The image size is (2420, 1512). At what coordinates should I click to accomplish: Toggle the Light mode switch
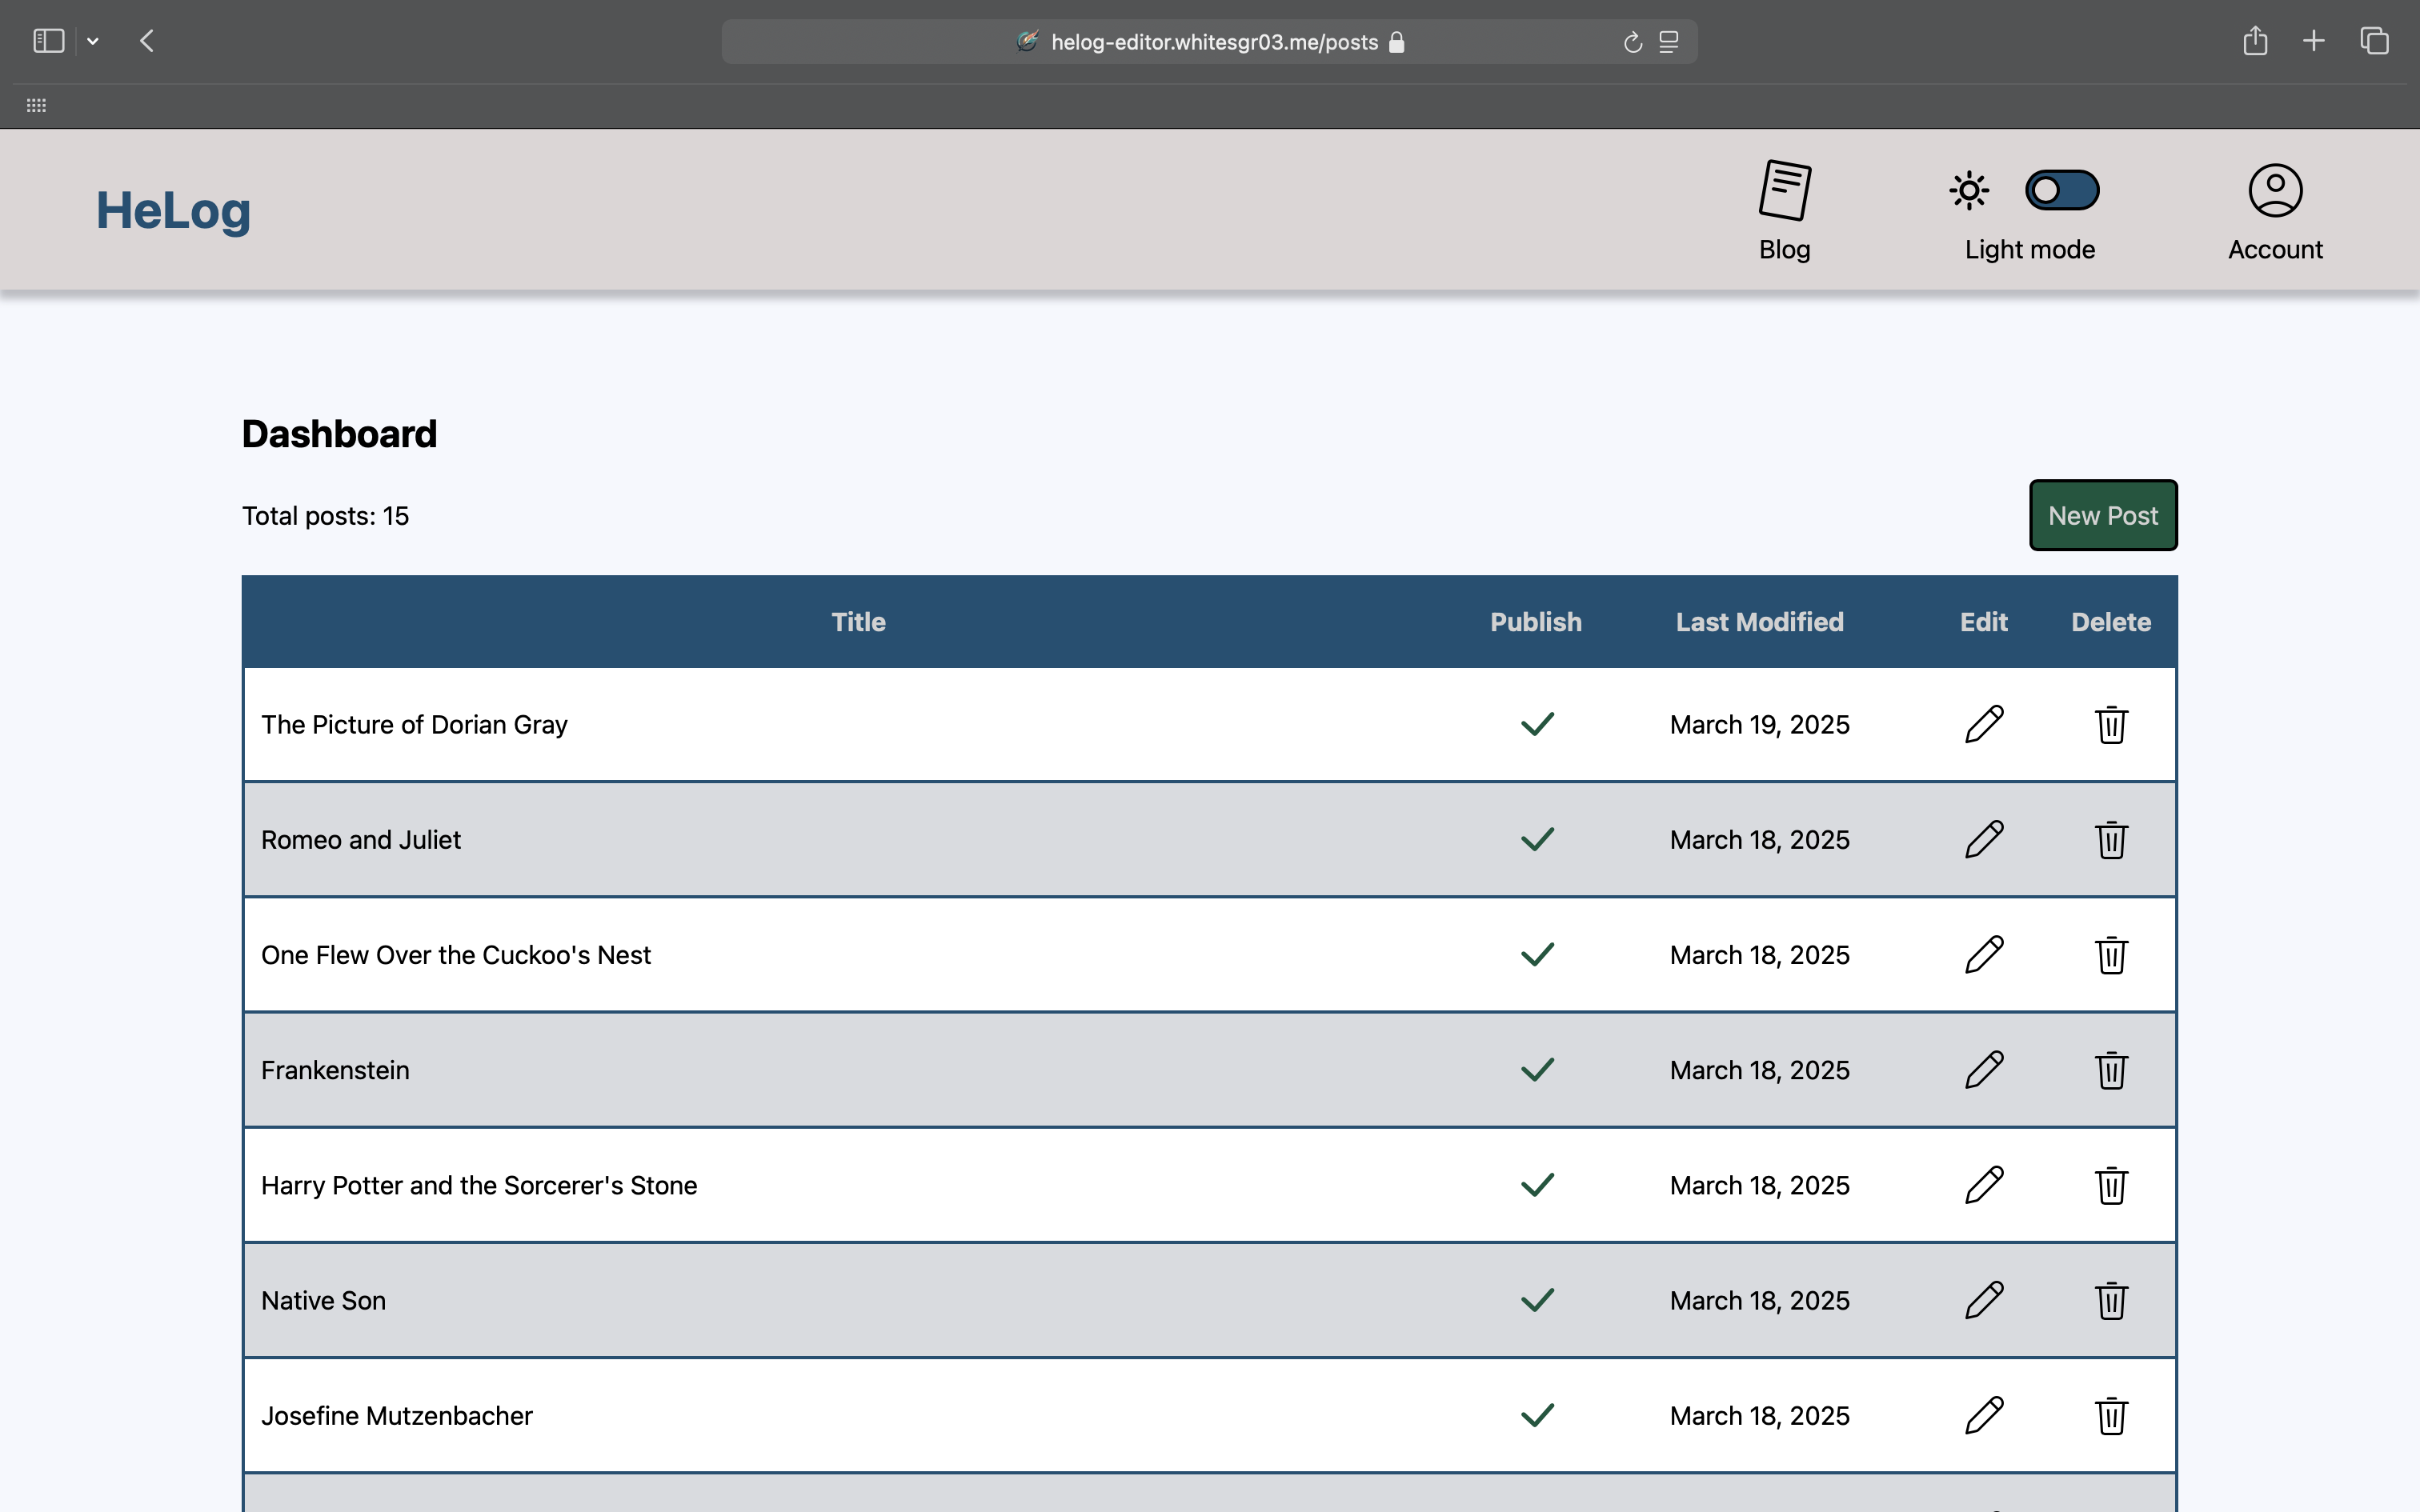click(2062, 190)
